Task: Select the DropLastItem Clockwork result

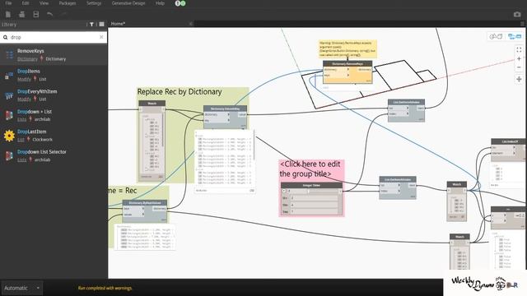Action: pyautogui.click(x=54, y=136)
